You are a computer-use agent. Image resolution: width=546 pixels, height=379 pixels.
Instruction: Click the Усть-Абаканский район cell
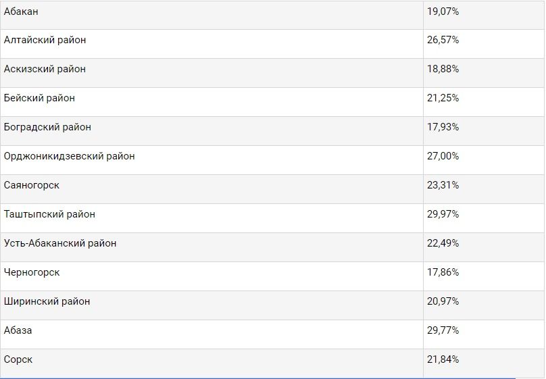pos(212,247)
